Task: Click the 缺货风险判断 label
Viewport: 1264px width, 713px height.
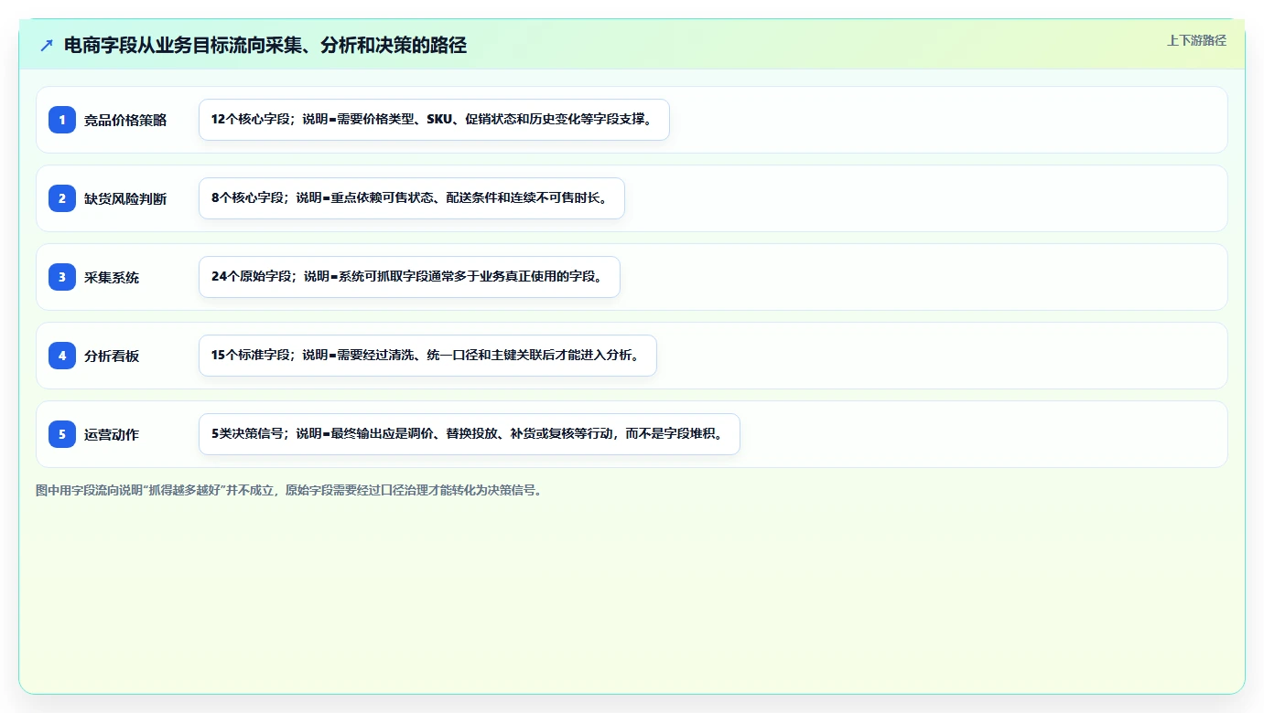Action: tap(125, 198)
